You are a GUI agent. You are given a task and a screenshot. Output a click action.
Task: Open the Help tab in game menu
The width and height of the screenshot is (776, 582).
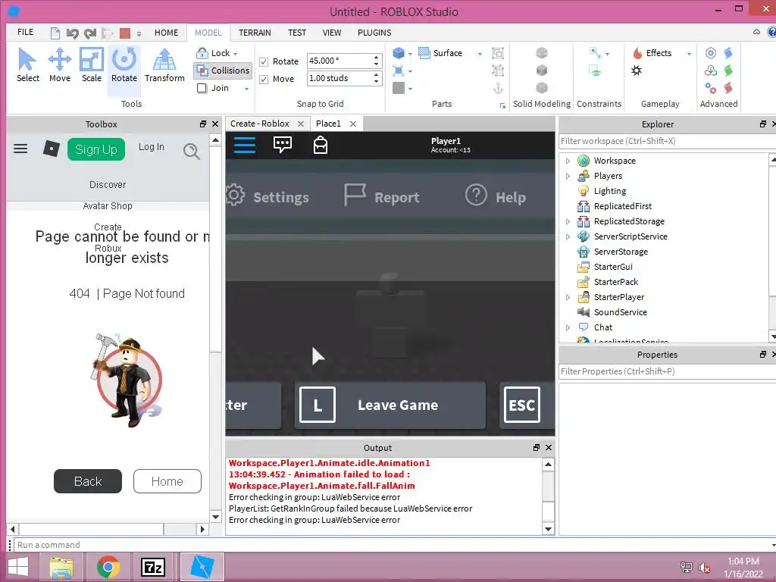coord(496,196)
